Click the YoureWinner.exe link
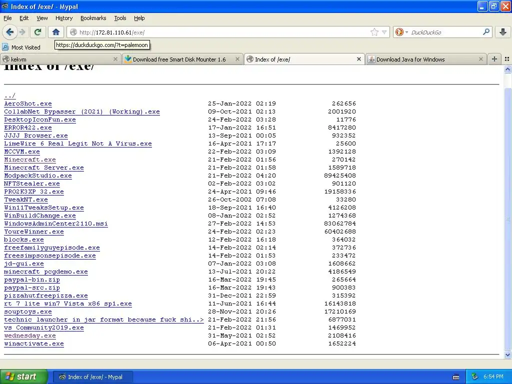The width and height of the screenshot is (512, 384). tap(34, 231)
